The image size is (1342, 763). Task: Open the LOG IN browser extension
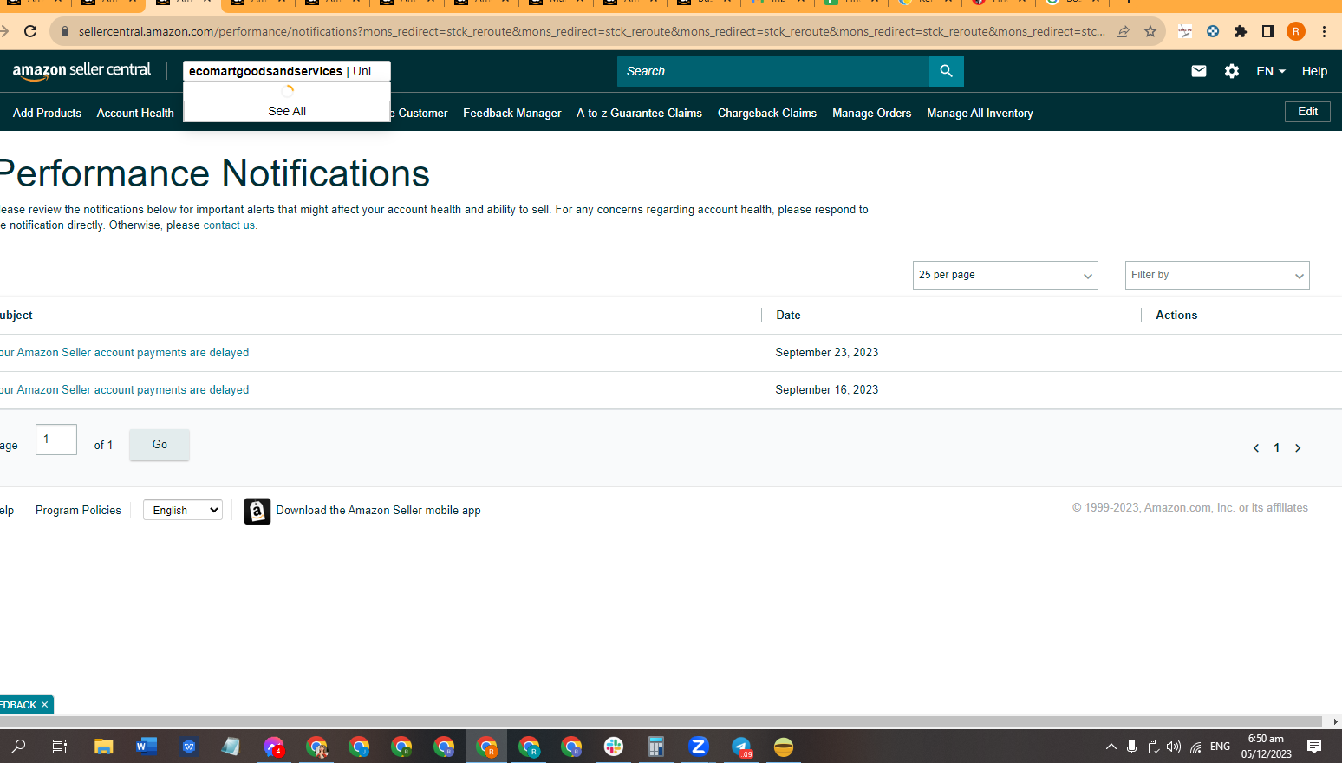[x=1185, y=31]
